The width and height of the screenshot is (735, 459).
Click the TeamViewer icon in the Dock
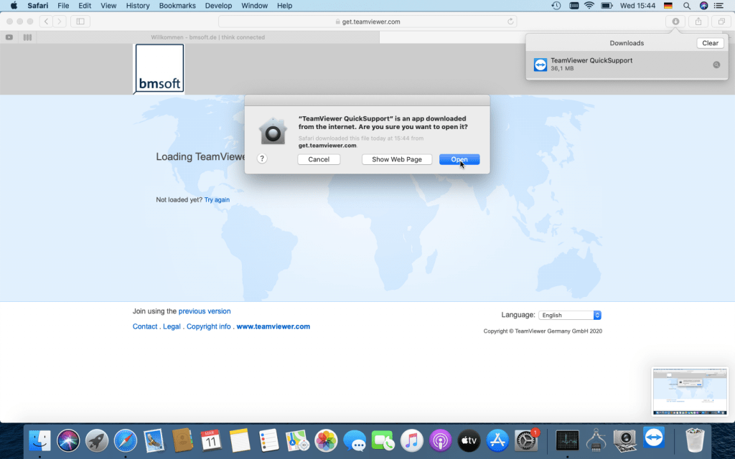click(653, 438)
